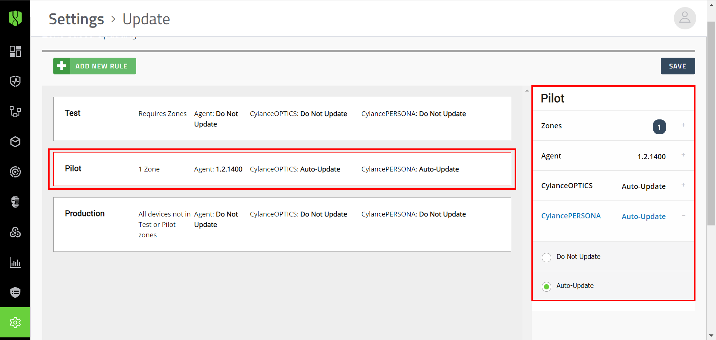Open the zones network sidebar icon

point(15,112)
